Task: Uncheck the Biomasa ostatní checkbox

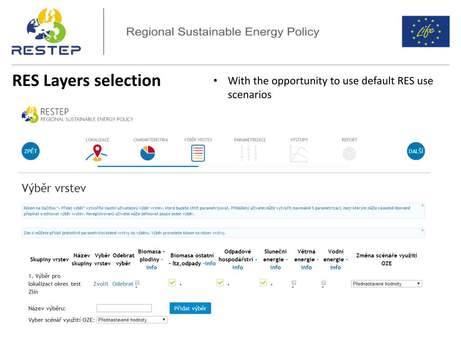Action: (x=172, y=283)
